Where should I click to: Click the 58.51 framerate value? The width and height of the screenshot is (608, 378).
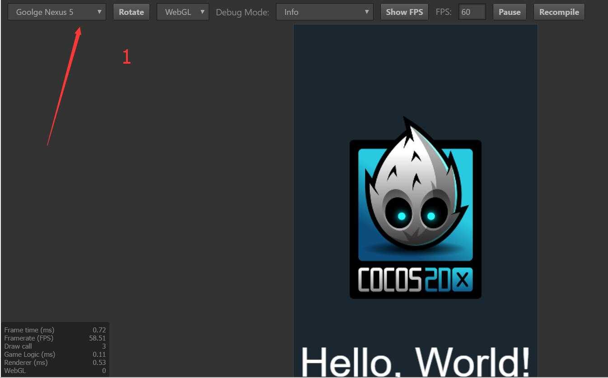tap(97, 338)
